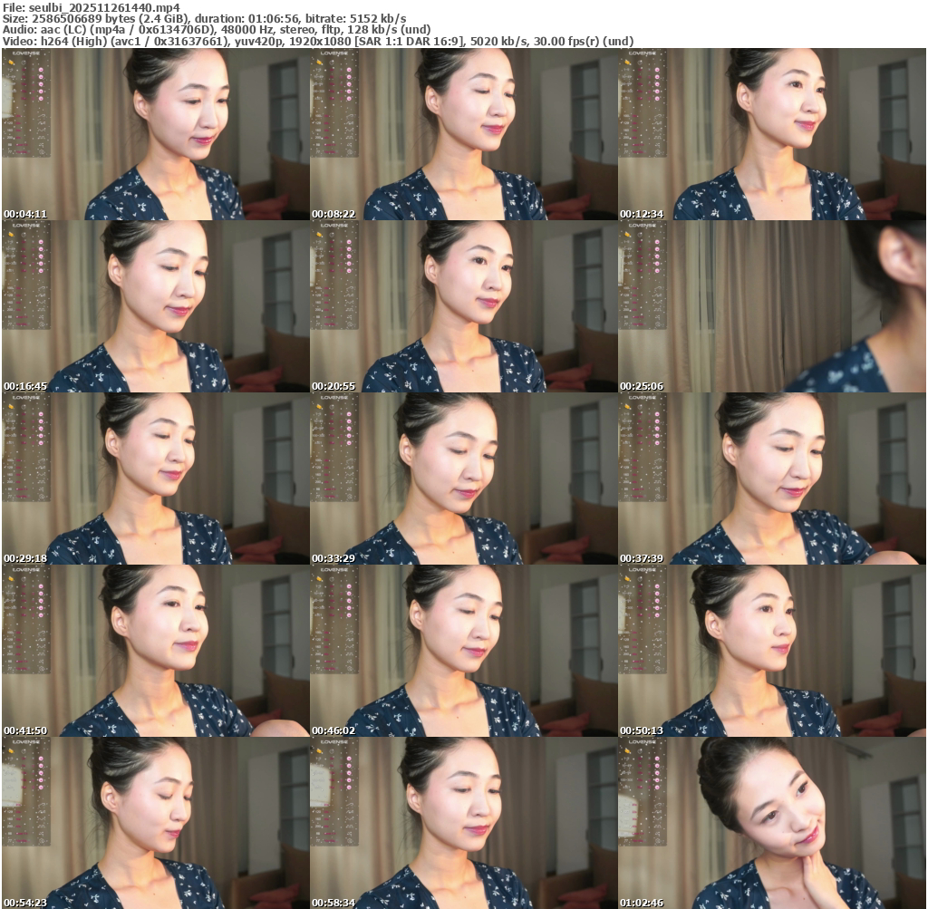Open the thumbnail at timestamp 00:41:50
This screenshot has height=909, width=928.
pos(156,651)
